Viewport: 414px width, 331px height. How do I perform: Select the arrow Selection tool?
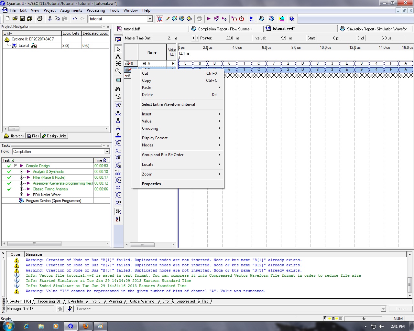pyautogui.click(x=118, y=49)
